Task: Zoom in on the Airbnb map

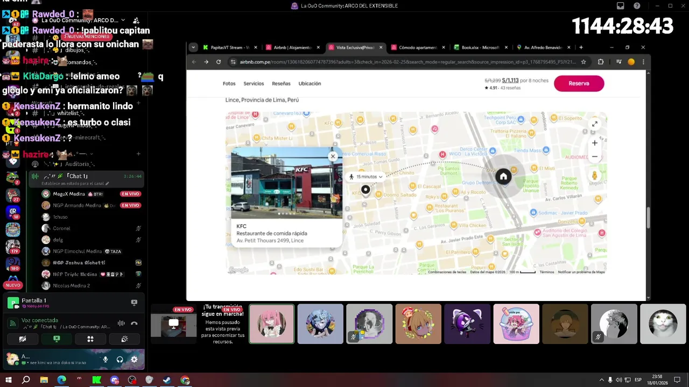Action: click(594, 143)
